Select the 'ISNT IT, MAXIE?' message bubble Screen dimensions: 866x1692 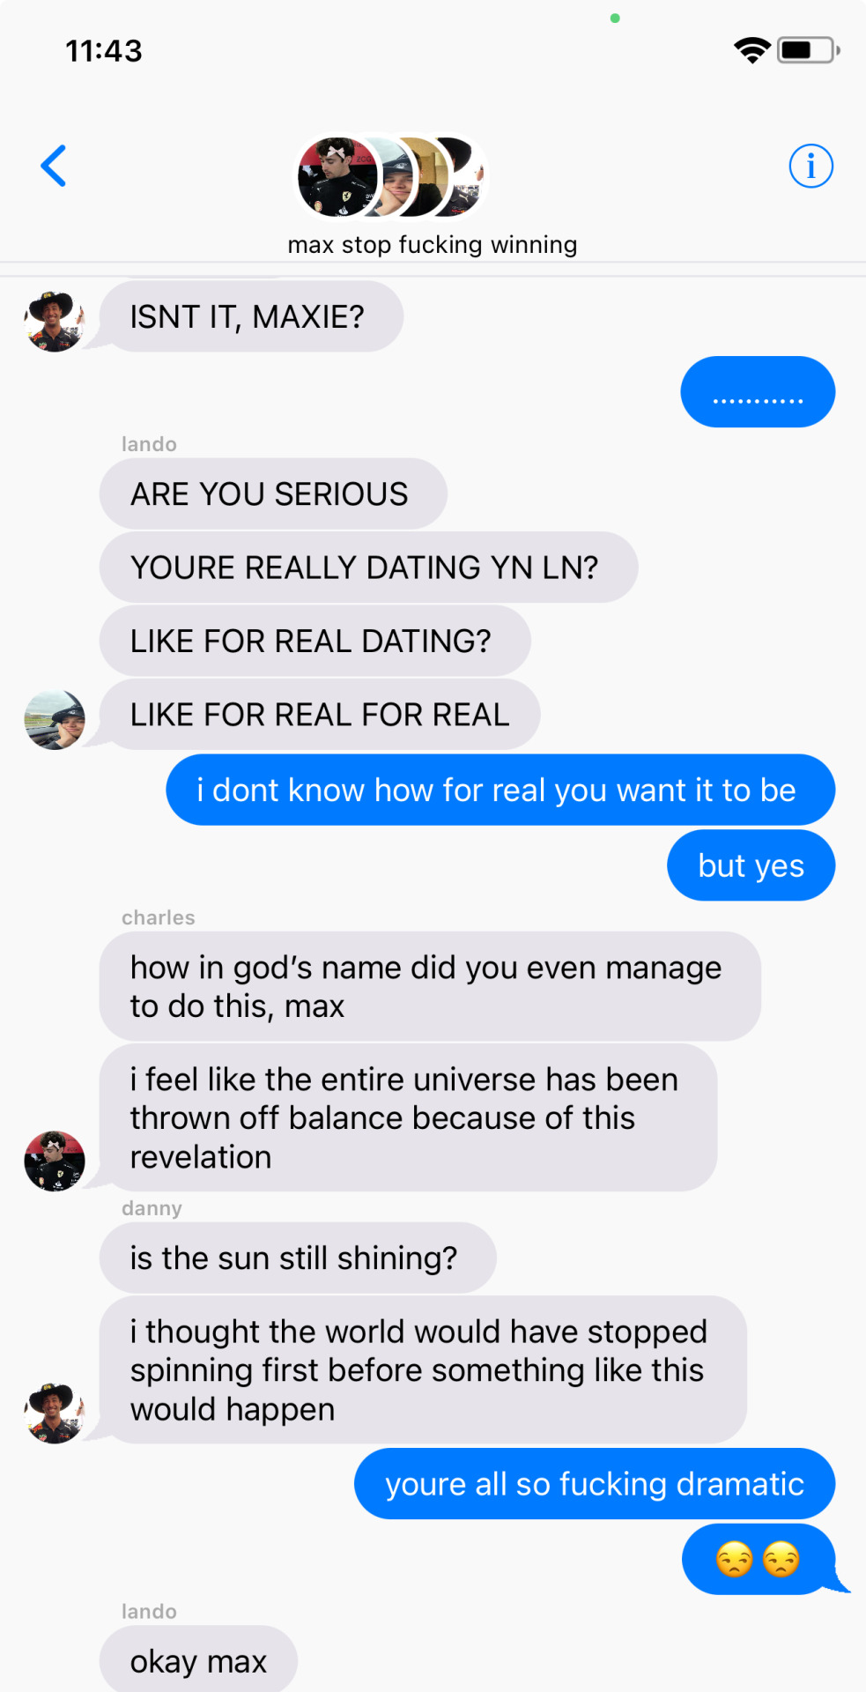[x=251, y=316]
